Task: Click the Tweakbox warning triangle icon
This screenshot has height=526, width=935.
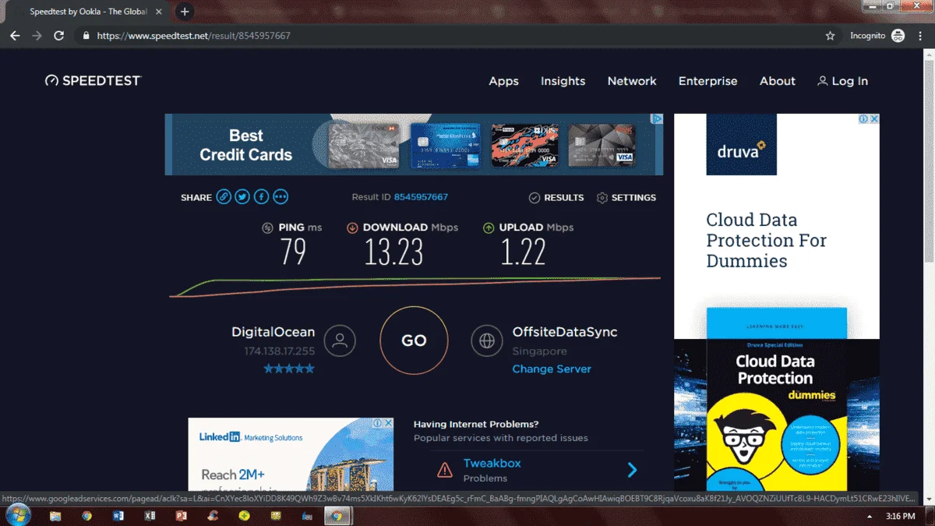Action: pyautogui.click(x=444, y=470)
